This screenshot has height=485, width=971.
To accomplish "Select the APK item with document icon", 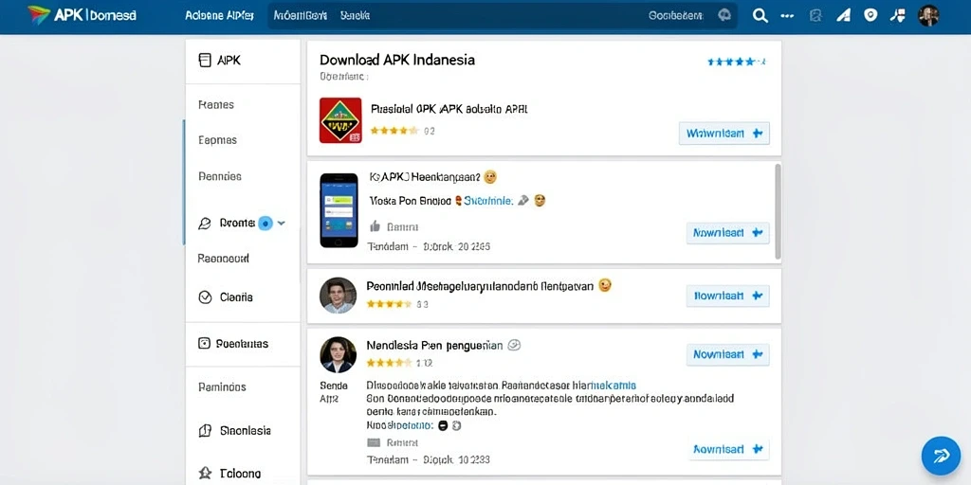I will tap(219, 60).
